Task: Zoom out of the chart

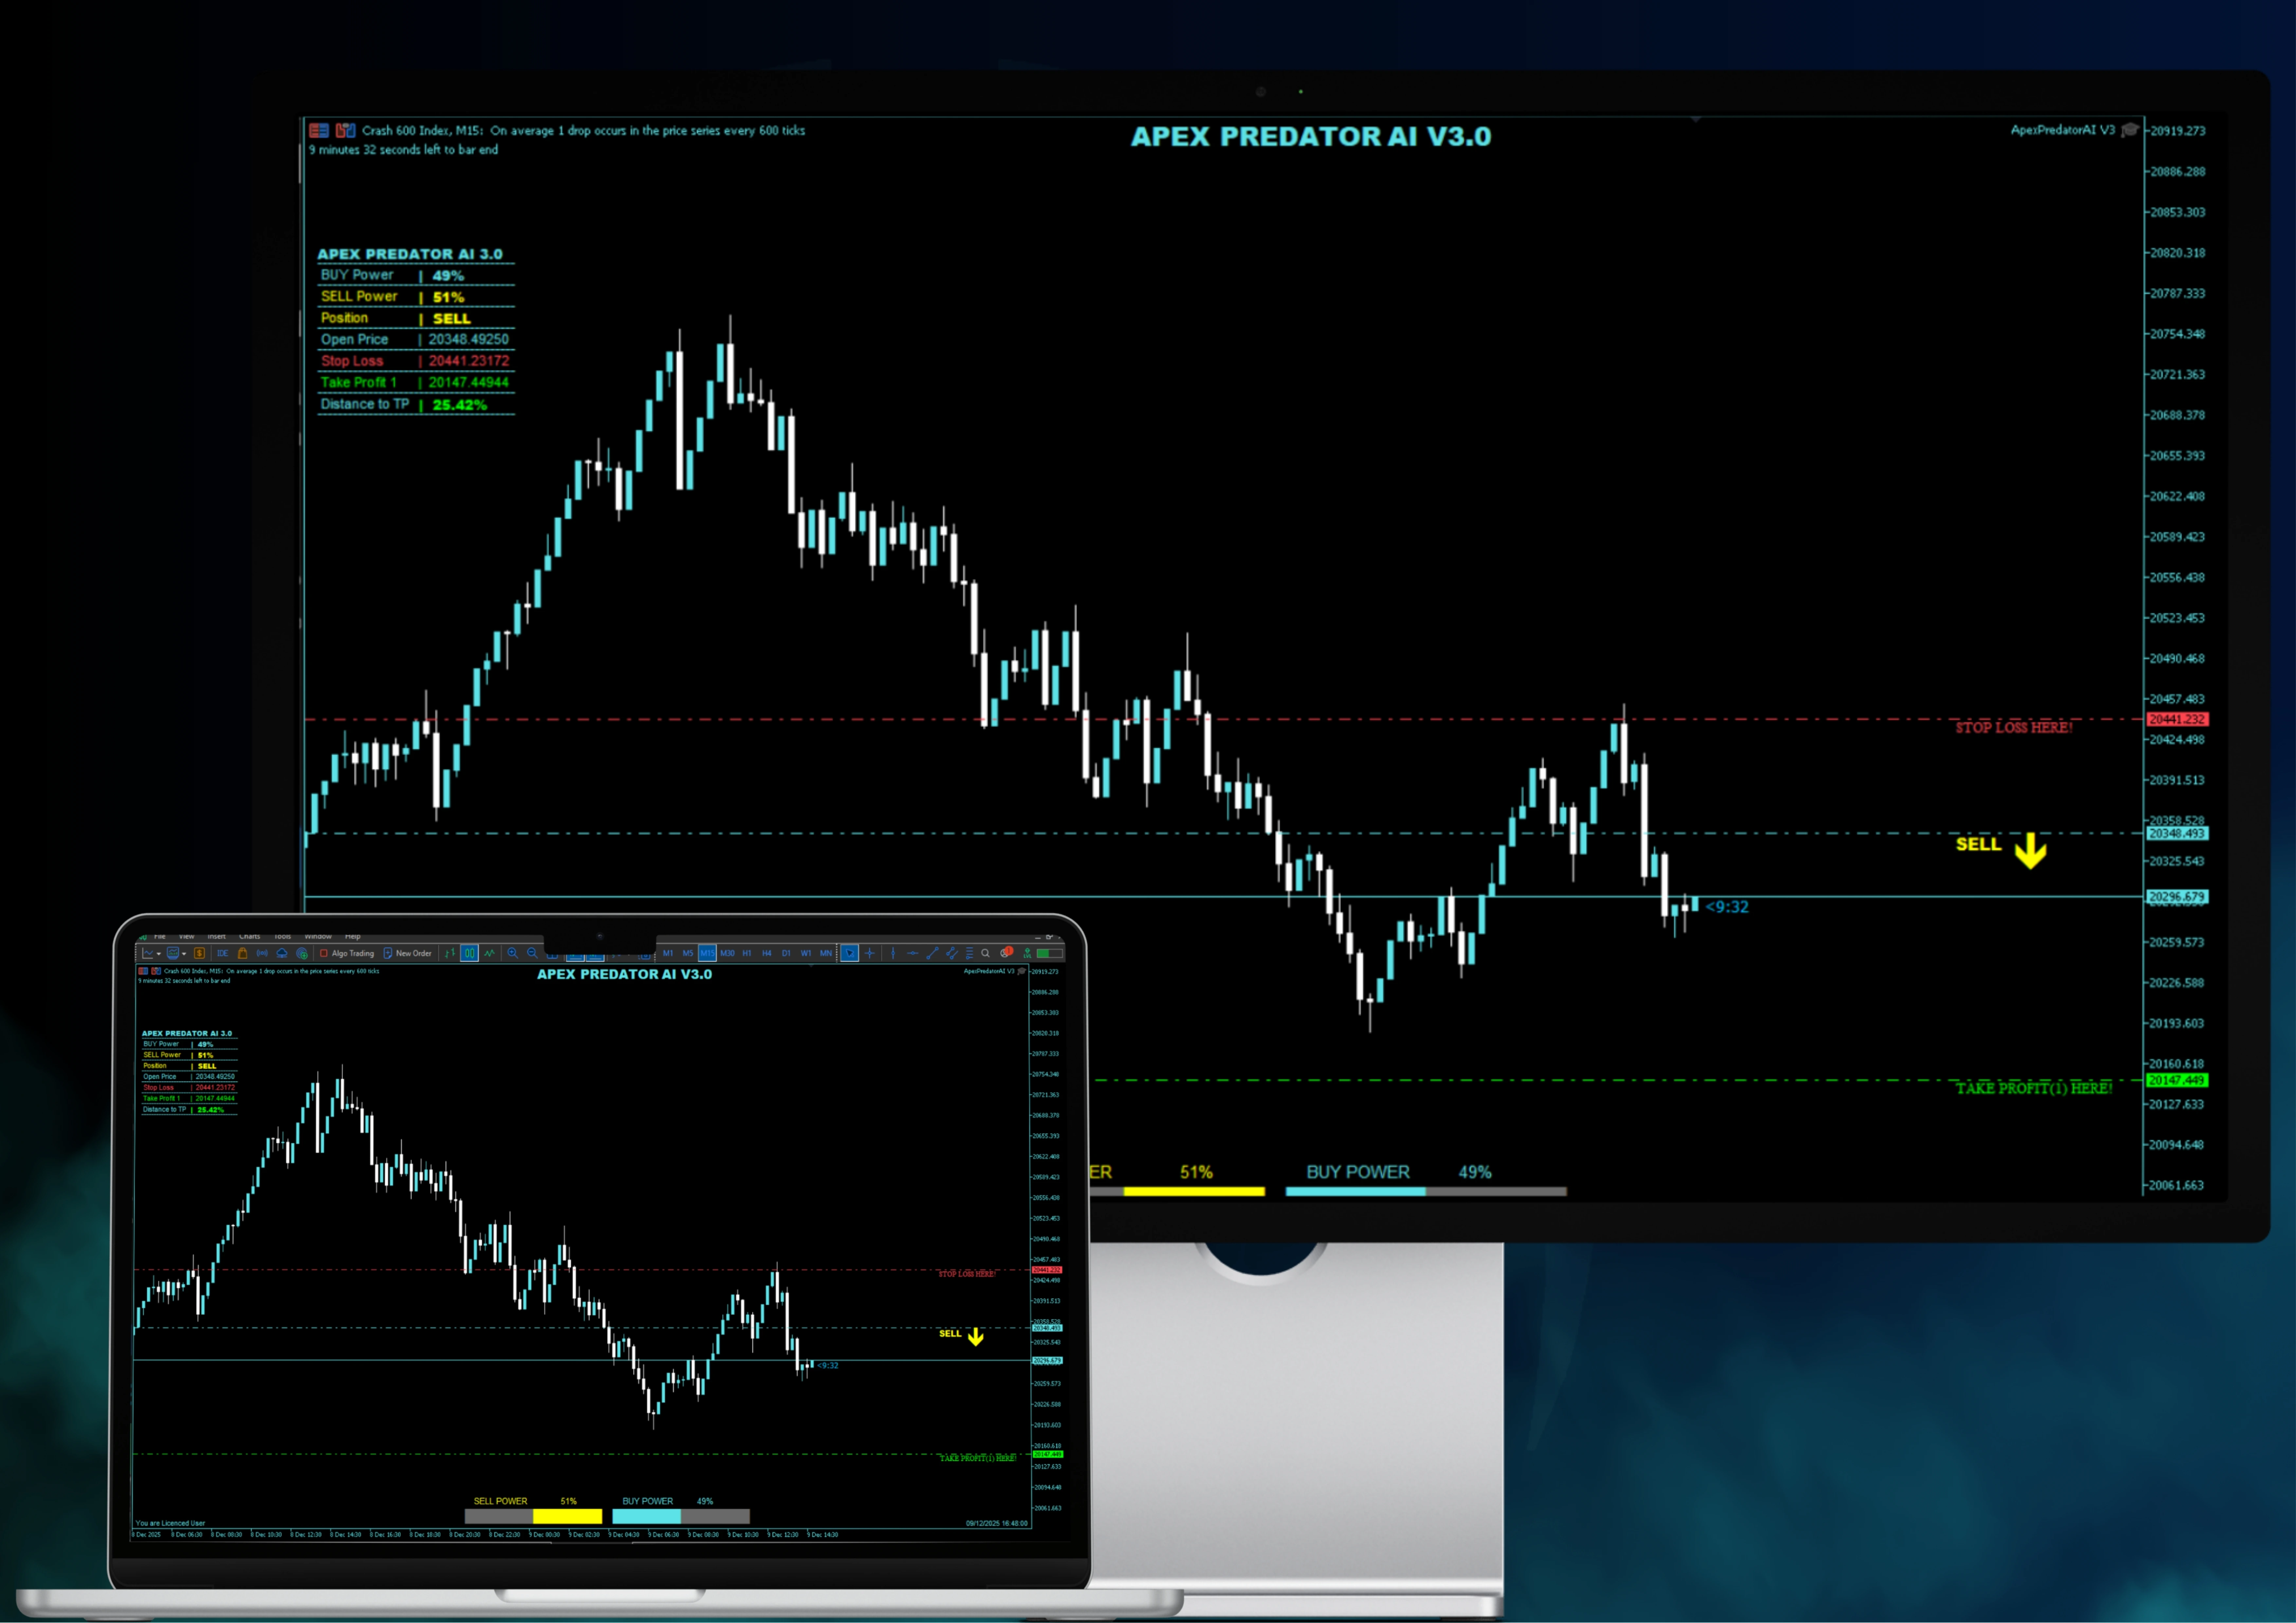Action: click(532, 953)
